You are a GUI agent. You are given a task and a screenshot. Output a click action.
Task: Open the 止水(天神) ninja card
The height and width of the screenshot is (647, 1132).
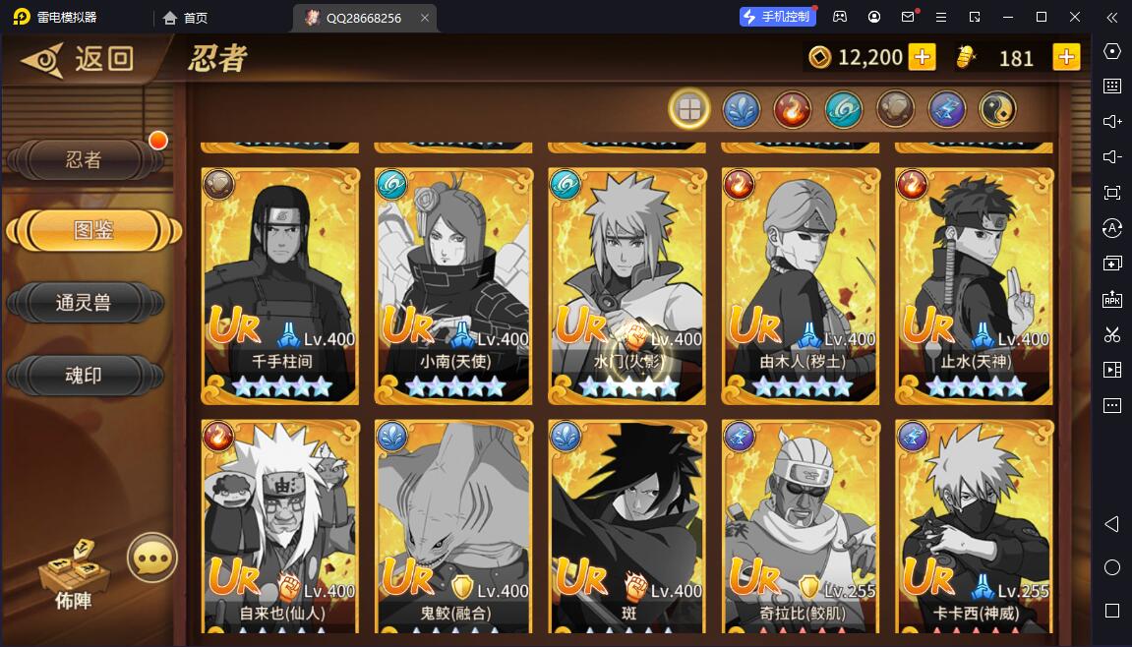pos(975,286)
